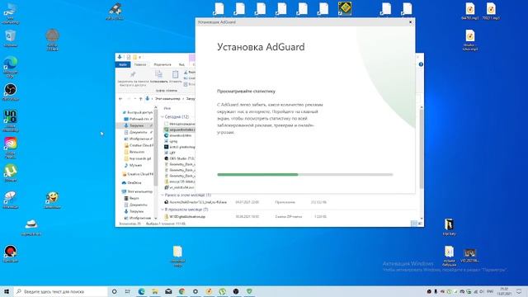Open OBS Studio taskbar icon
Viewport: 528px width, 297px height.
pyautogui.click(x=236, y=291)
